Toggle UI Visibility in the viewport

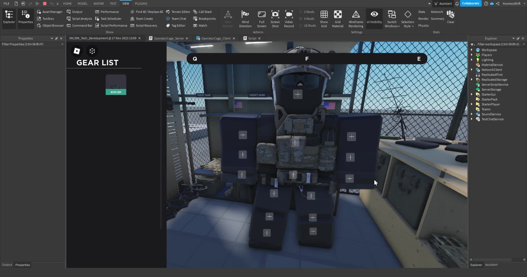[x=374, y=18]
